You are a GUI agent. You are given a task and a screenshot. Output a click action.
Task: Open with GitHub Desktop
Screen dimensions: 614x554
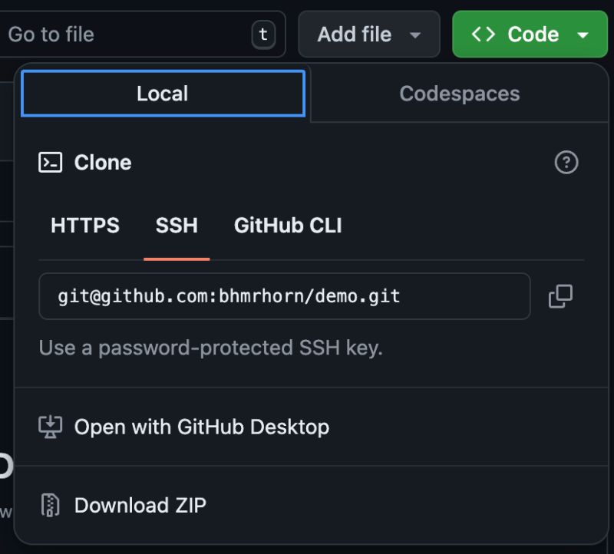click(x=311, y=427)
